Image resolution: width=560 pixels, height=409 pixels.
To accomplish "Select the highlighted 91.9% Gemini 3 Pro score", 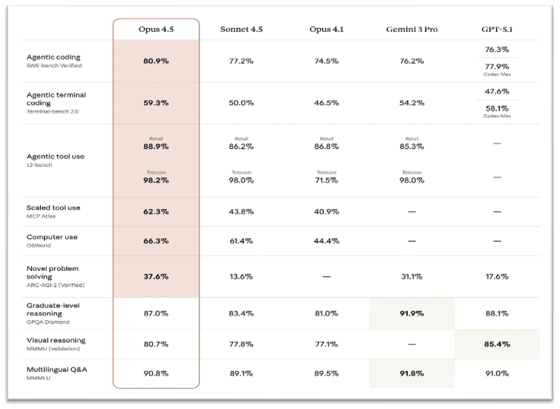I will [x=412, y=314].
